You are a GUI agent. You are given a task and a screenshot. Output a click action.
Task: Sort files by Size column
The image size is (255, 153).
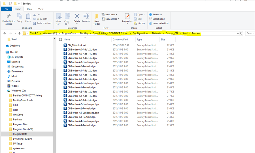(x=163, y=39)
